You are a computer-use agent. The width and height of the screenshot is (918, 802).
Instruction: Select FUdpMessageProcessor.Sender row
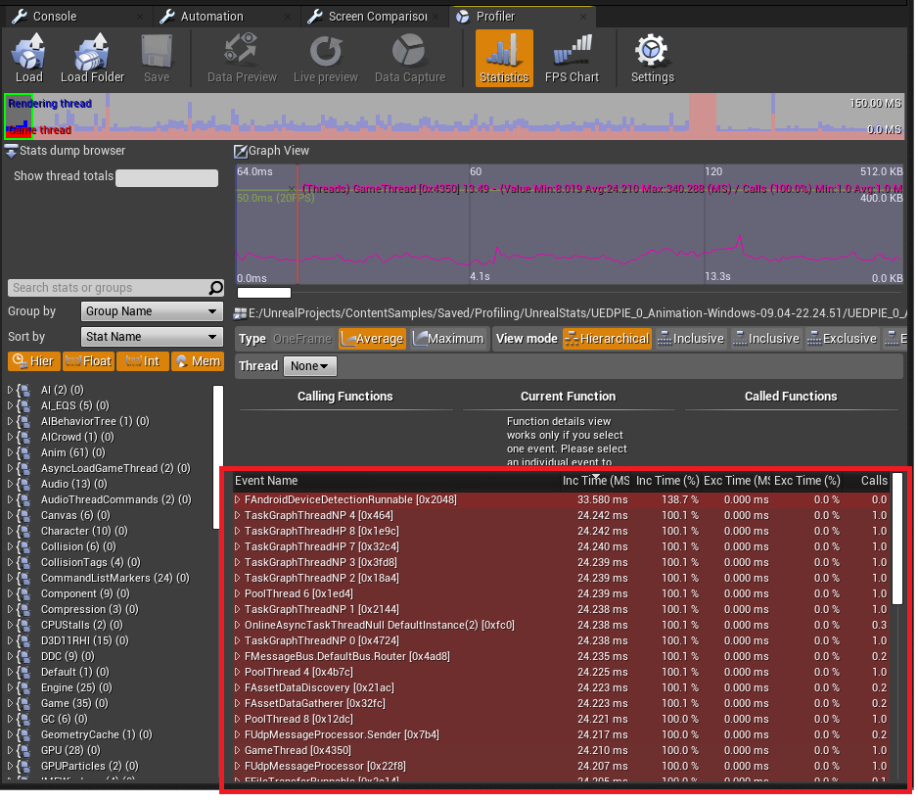click(x=562, y=734)
